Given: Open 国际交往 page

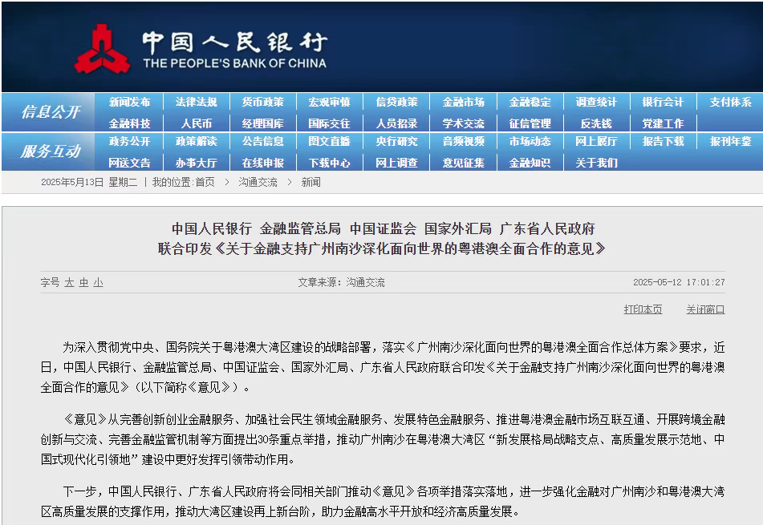Looking at the screenshot, I should pos(330,123).
